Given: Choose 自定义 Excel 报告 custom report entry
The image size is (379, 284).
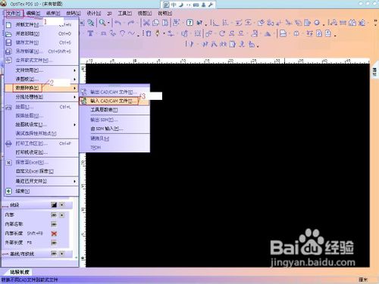Looking at the screenshot, I should click(x=42, y=171).
